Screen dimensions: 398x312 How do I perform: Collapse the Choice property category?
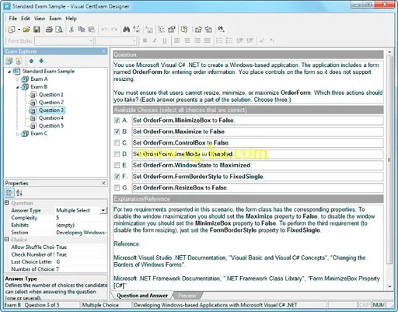[7, 240]
